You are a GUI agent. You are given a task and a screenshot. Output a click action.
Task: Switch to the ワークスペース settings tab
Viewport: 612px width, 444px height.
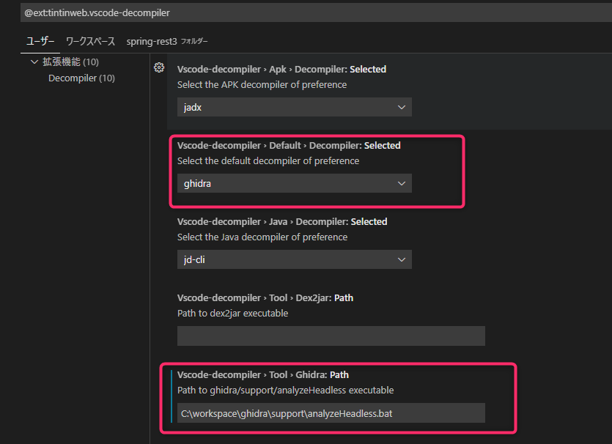pos(91,41)
